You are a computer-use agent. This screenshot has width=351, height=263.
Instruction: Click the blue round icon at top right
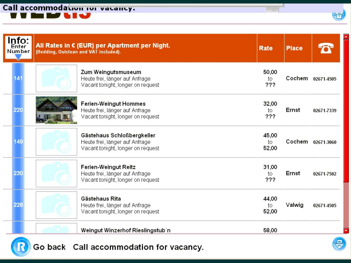pos(339,14)
